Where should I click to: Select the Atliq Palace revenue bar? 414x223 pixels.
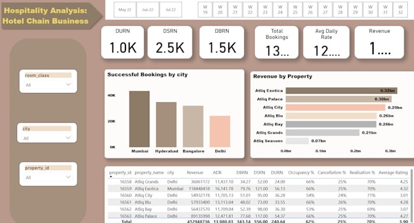click(339, 99)
